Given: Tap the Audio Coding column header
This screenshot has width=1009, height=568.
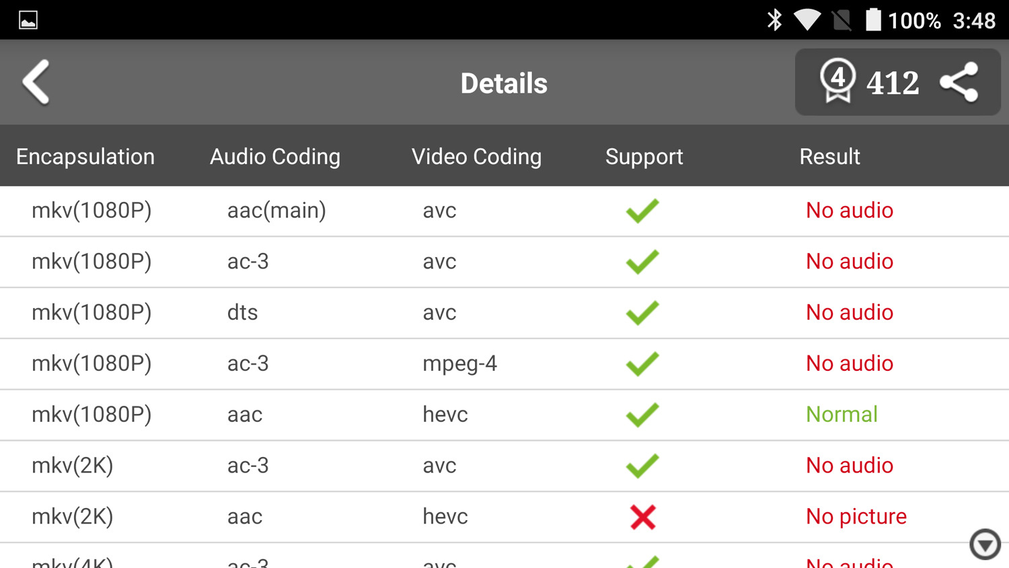Looking at the screenshot, I should coord(275,157).
